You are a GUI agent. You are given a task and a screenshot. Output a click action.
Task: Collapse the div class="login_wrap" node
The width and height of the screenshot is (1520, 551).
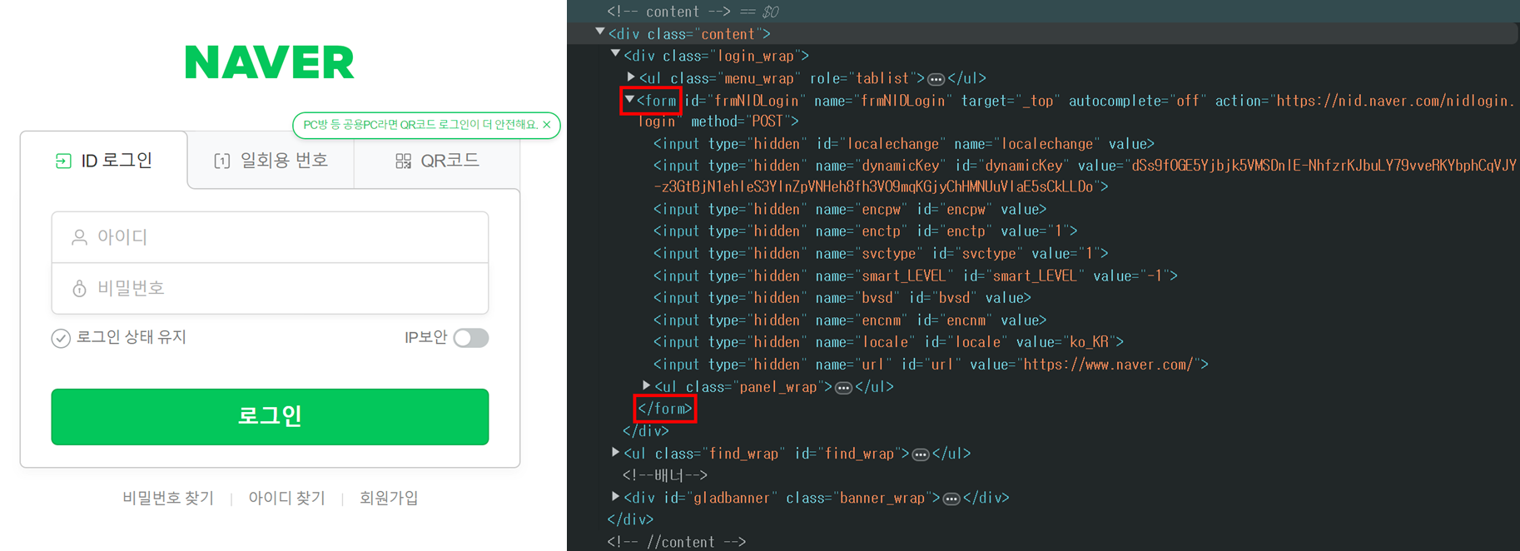(616, 54)
